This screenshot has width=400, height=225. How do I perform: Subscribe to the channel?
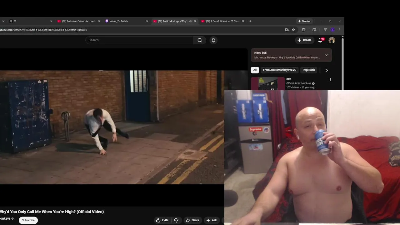[x=28, y=220]
